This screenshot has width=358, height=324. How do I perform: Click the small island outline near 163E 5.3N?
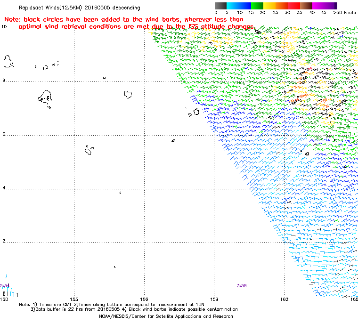pyautogui.click(x=307, y=154)
